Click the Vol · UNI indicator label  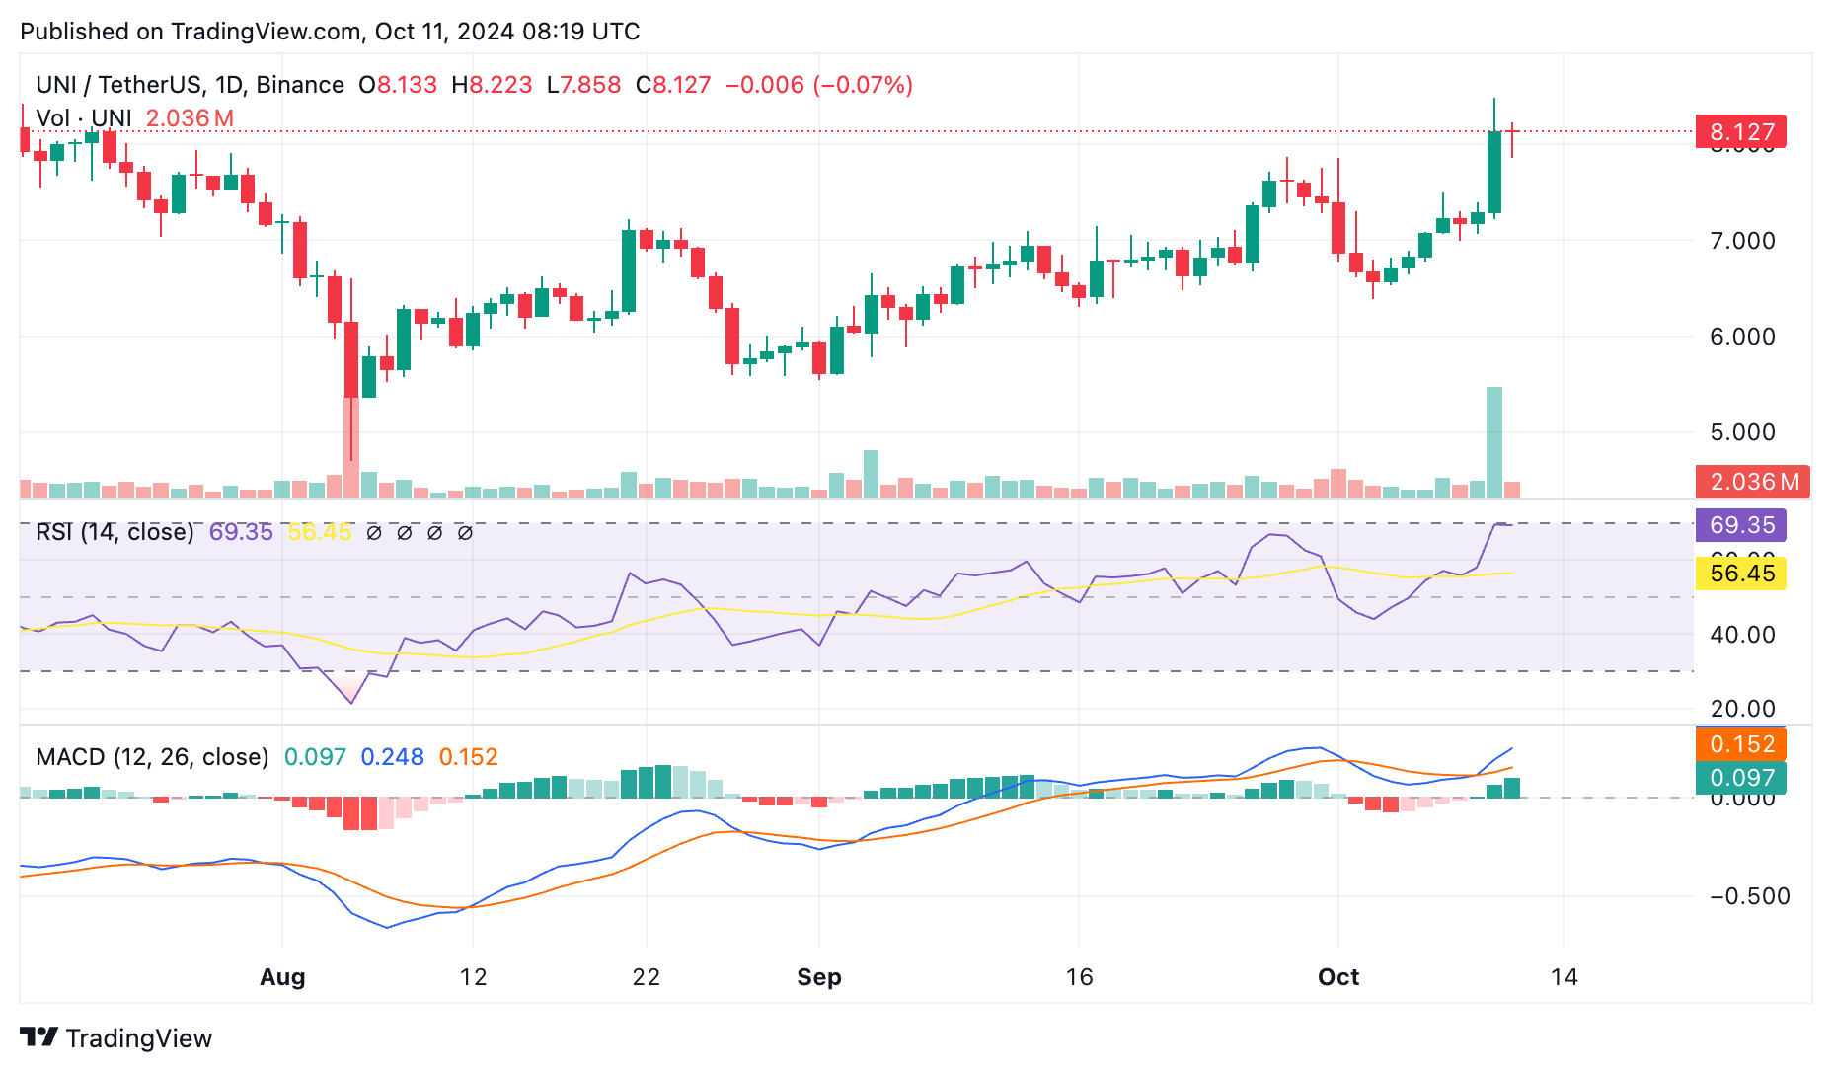coord(84,118)
